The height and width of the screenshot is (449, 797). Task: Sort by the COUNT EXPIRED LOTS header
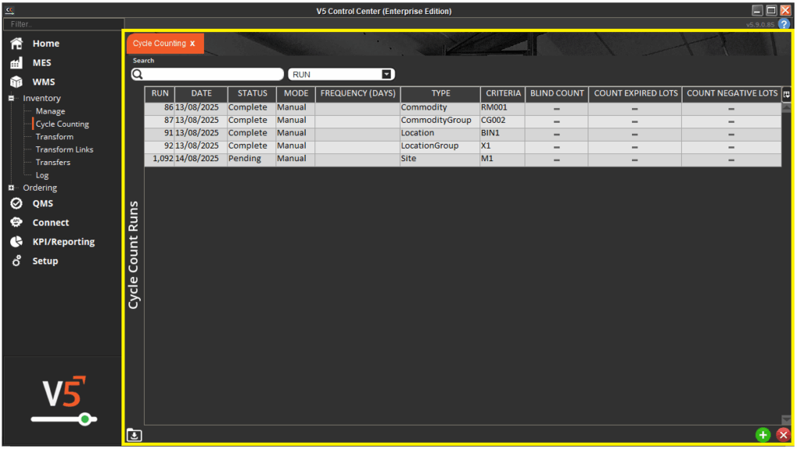point(635,94)
